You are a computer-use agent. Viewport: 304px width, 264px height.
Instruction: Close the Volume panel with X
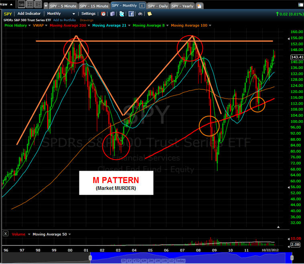[6, 234]
